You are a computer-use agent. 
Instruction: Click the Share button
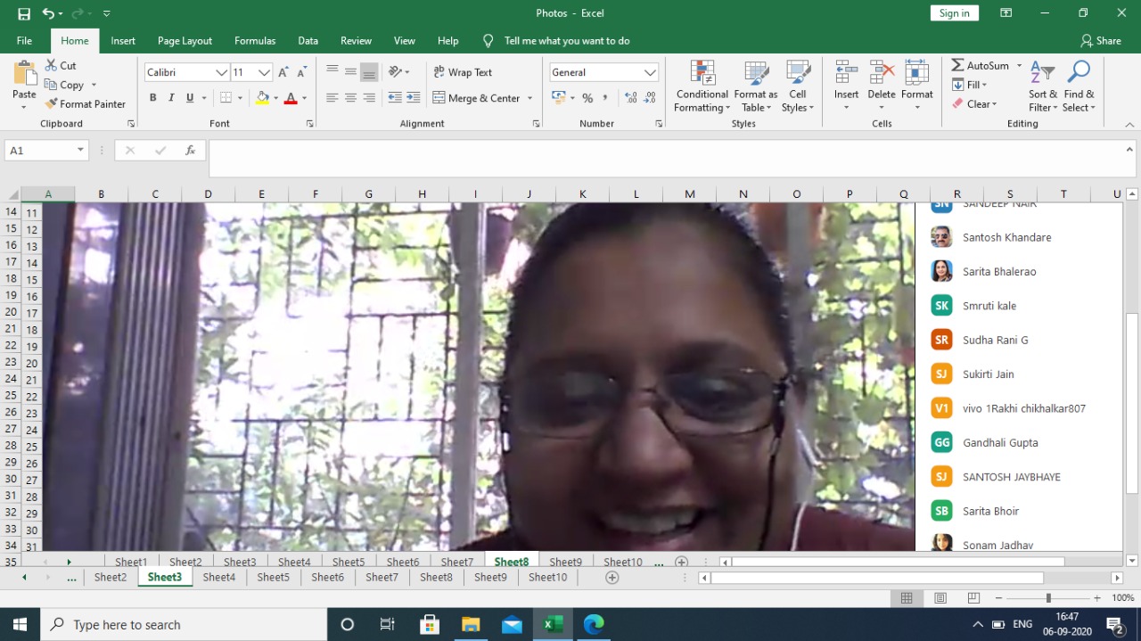click(x=1100, y=41)
